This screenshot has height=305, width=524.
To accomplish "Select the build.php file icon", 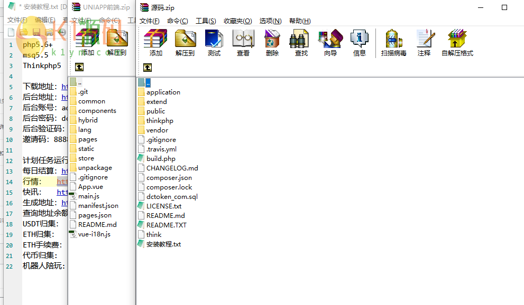I will (x=141, y=158).
